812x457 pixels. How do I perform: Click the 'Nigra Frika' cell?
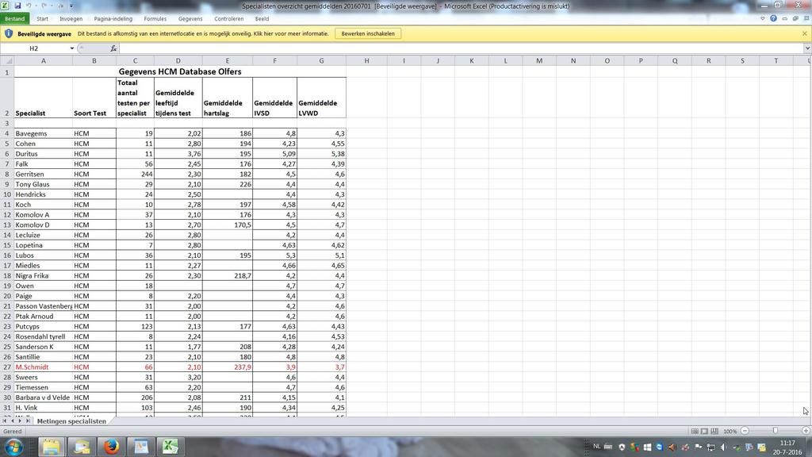[x=44, y=275]
